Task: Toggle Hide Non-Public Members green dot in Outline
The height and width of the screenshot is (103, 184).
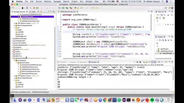Action: pos(171,40)
